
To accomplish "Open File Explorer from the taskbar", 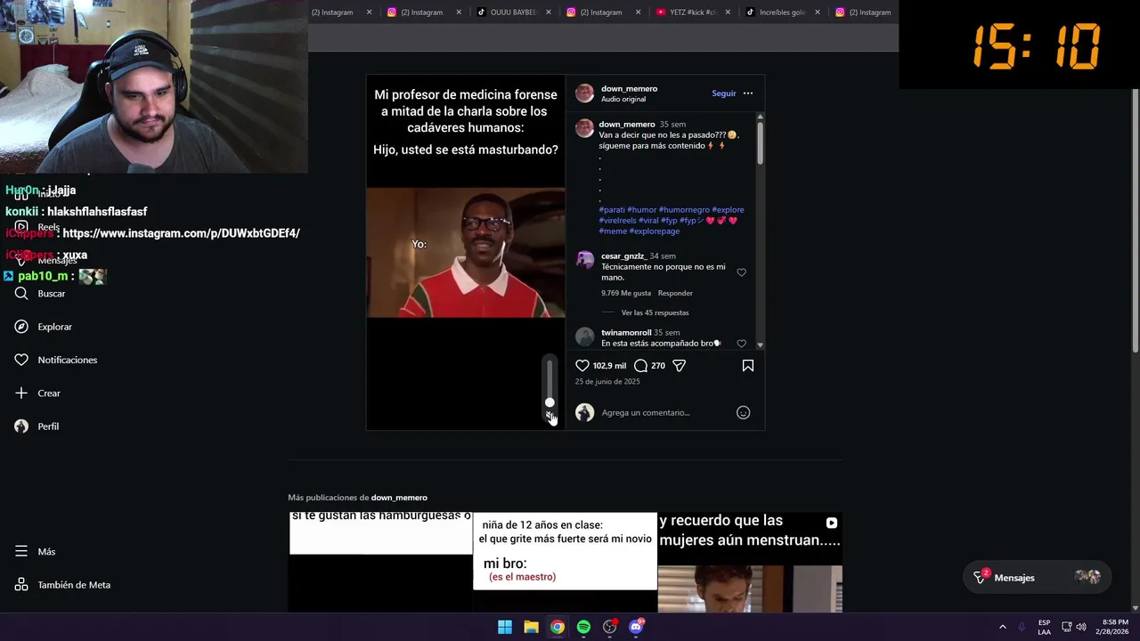I will [531, 627].
